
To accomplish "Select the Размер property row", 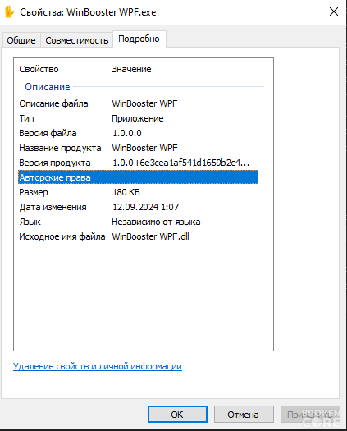I will coord(138,192).
